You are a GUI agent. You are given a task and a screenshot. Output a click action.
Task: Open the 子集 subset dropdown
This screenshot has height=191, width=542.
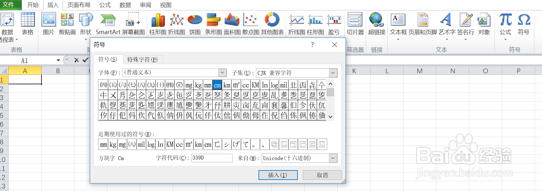[x=333, y=73]
